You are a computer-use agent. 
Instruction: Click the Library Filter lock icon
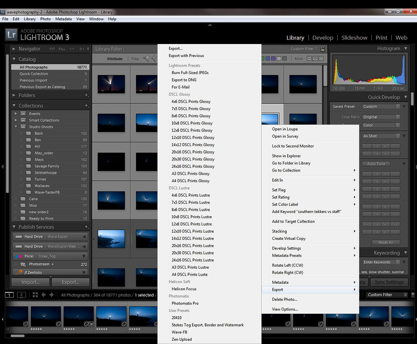pos(323,49)
